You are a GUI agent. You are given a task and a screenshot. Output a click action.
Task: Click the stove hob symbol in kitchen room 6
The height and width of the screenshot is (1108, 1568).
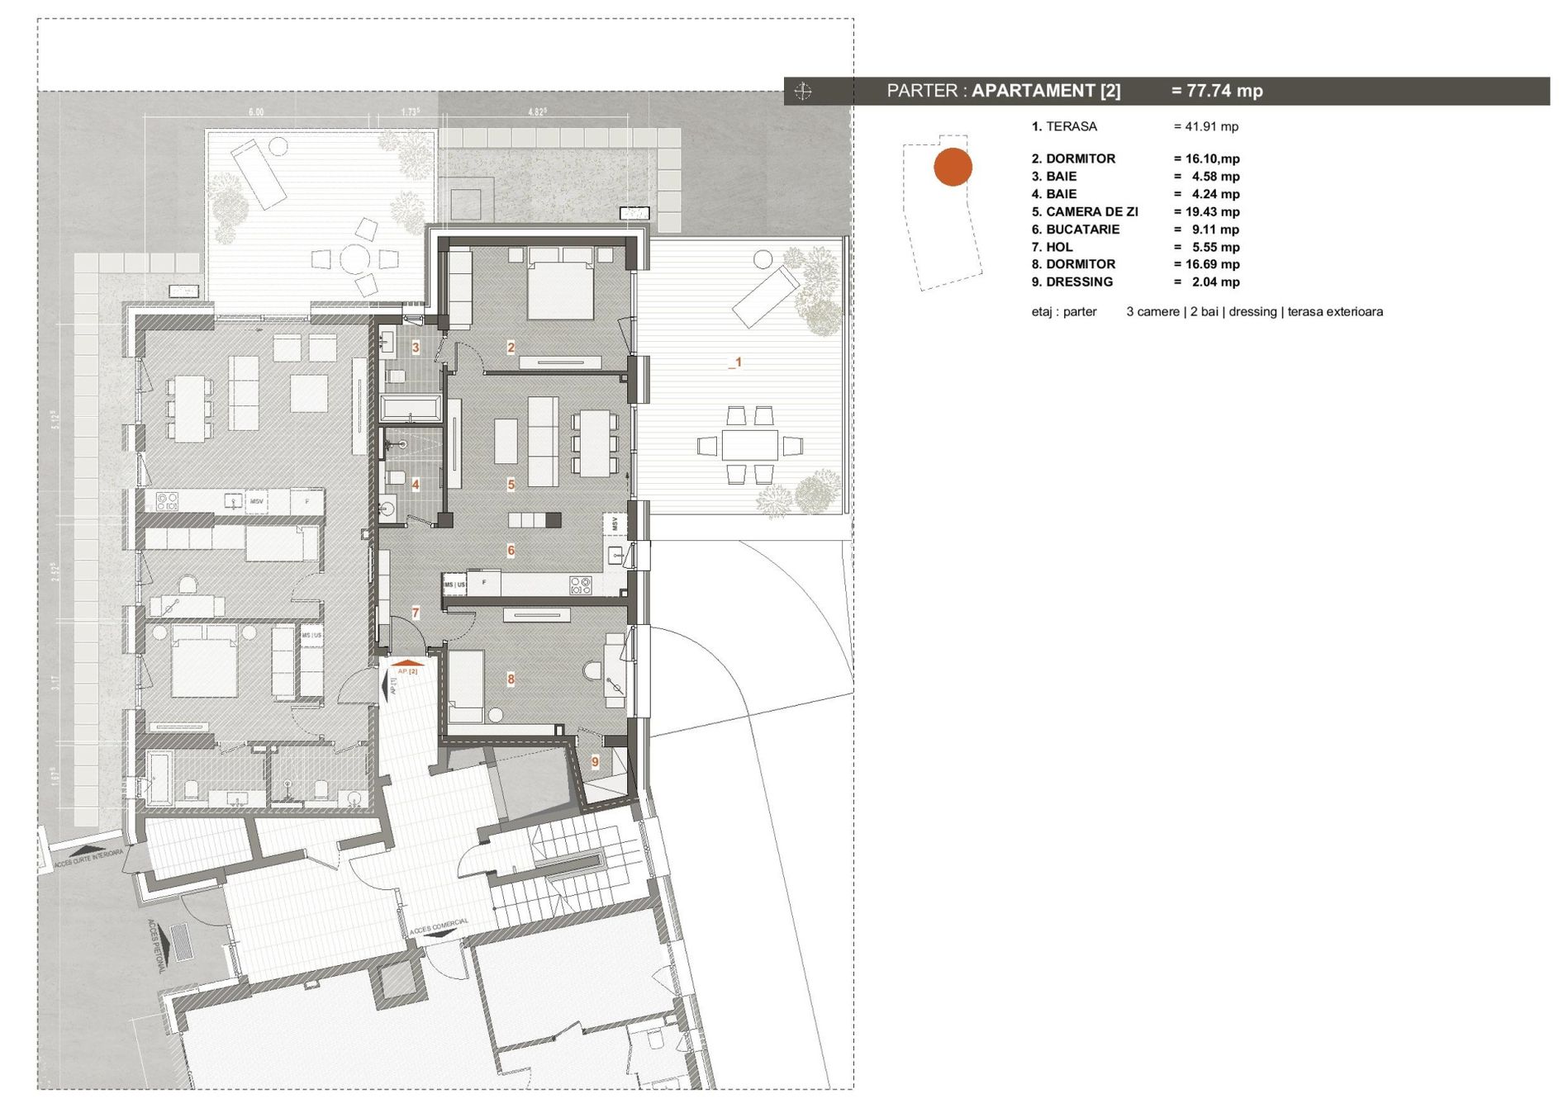pyautogui.click(x=581, y=585)
